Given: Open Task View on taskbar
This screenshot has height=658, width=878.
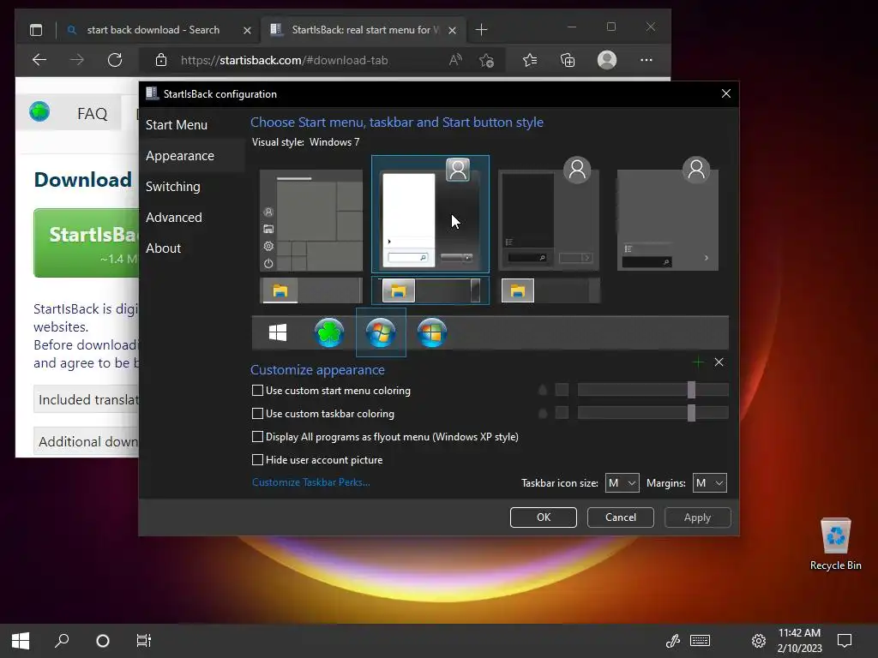Looking at the screenshot, I should click(x=144, y=641).
